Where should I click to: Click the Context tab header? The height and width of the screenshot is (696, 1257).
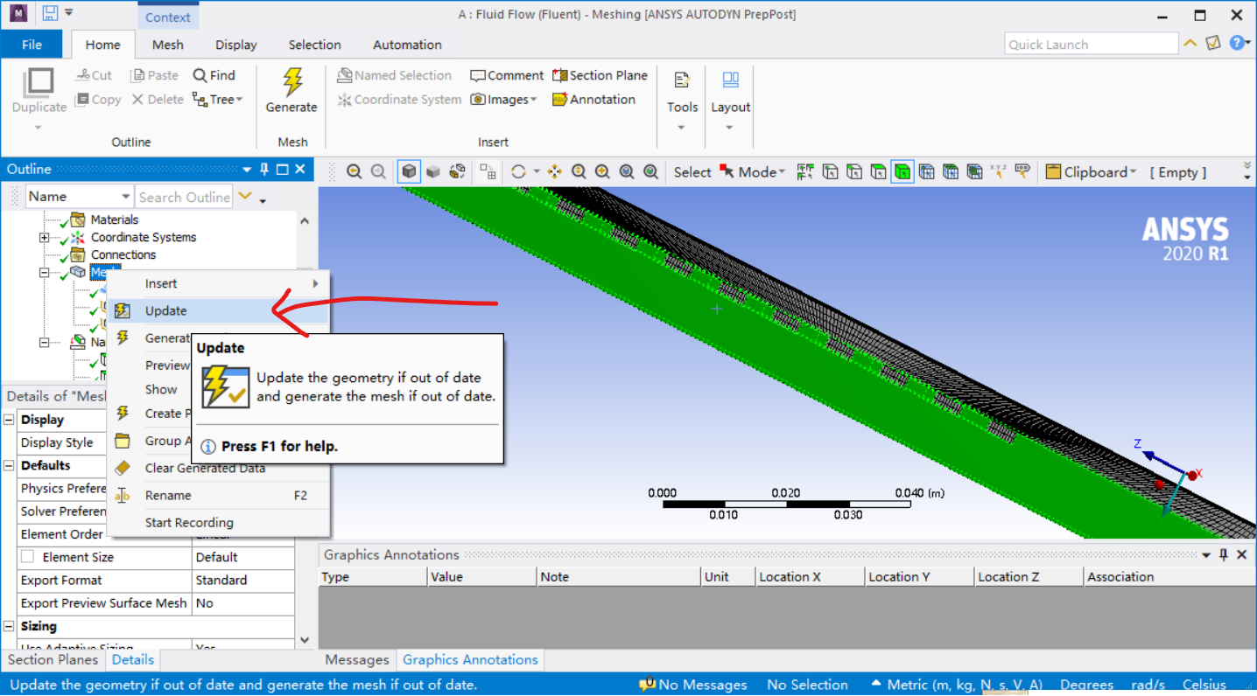click(x=168, y=17)
